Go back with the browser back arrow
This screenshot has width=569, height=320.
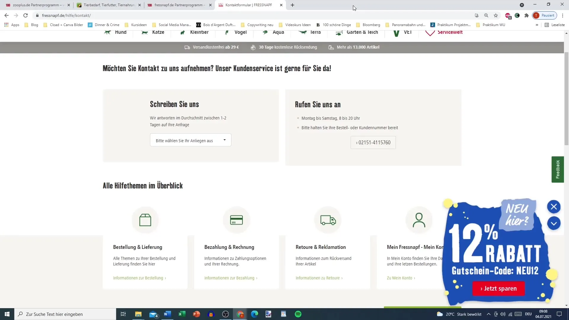click(x=7, y=15)
